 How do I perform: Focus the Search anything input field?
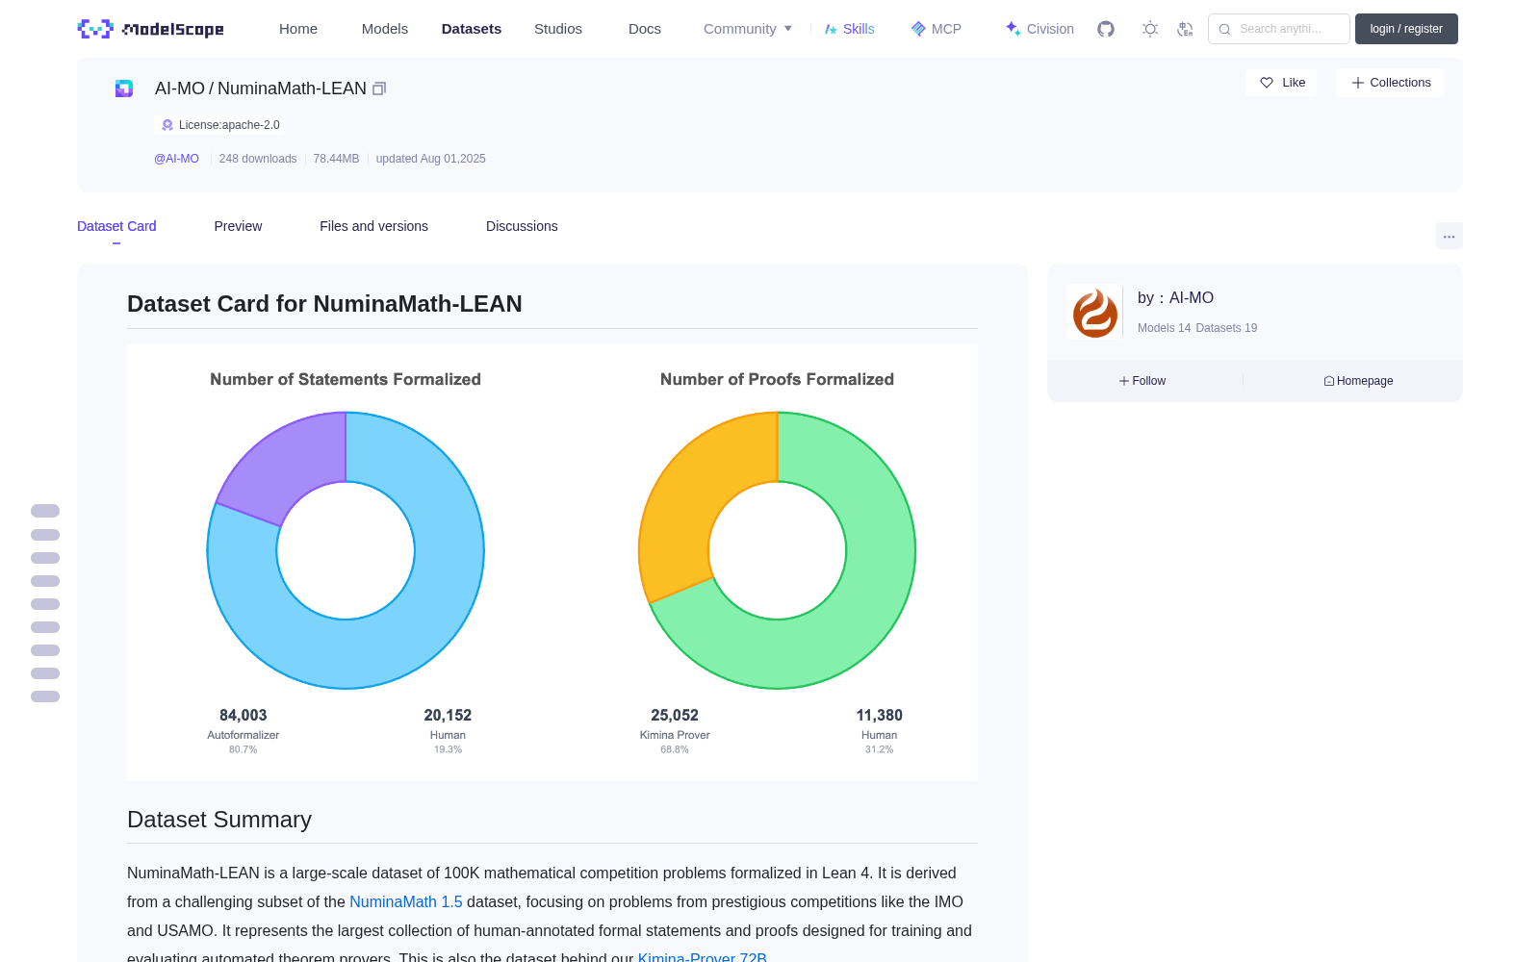point(1279,29)
